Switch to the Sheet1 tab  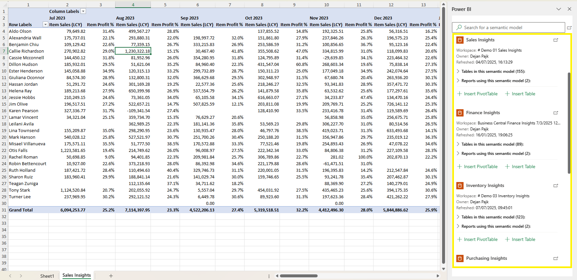(47, 276)
